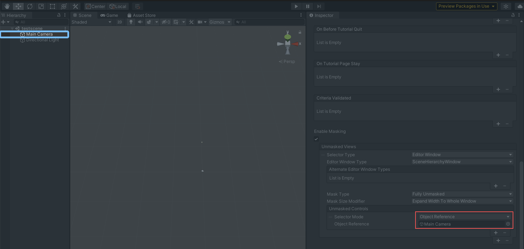Switch to the Game tab

(x=109, y=15)
